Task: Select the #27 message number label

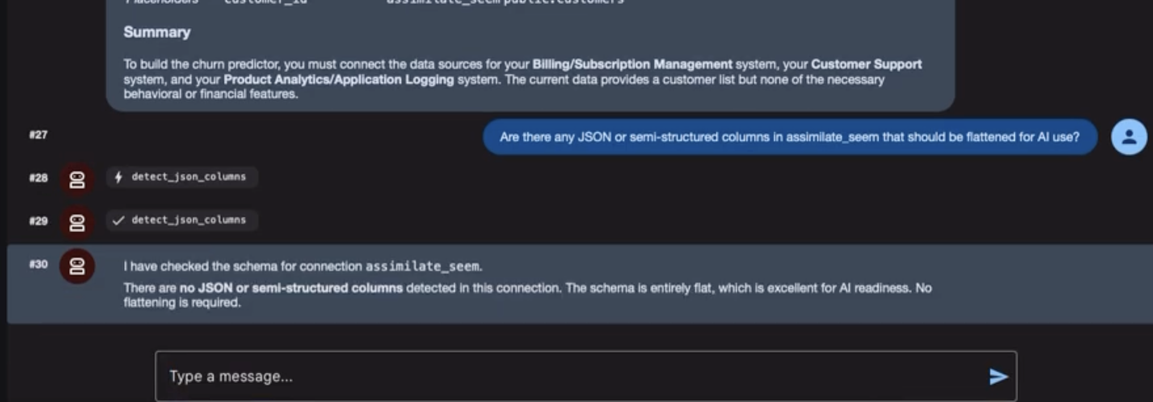Action: [x=38, y=135]
